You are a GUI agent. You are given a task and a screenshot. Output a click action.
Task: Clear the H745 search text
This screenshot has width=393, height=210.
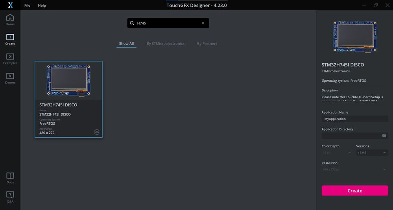click(203, 23)
